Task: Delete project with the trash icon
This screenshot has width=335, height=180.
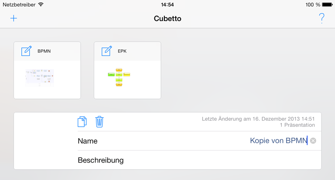Action: click(99, 122)
